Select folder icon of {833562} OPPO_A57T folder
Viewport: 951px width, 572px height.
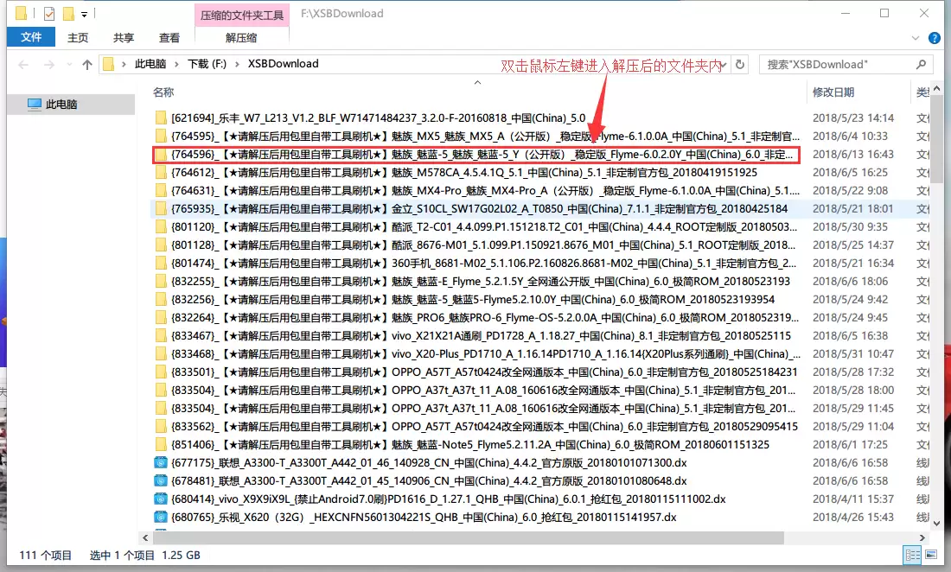[161, 427]
